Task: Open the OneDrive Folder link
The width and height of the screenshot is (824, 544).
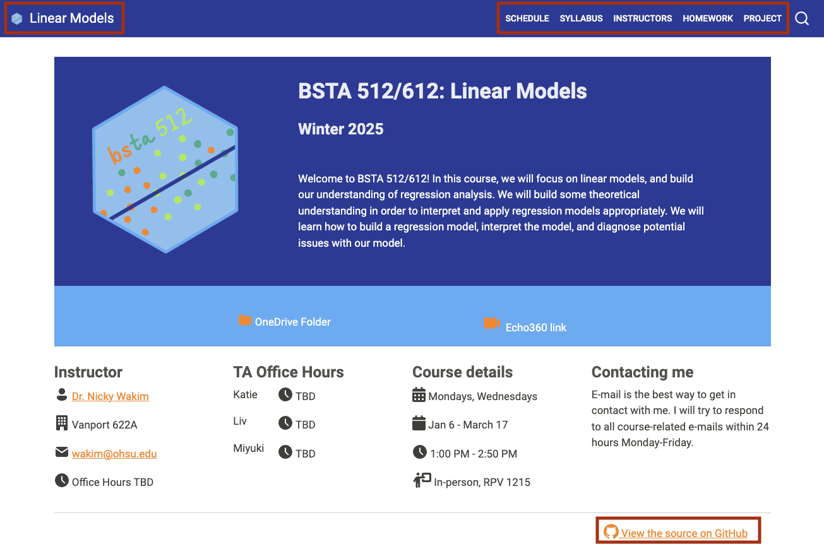Action: [292, 322]
